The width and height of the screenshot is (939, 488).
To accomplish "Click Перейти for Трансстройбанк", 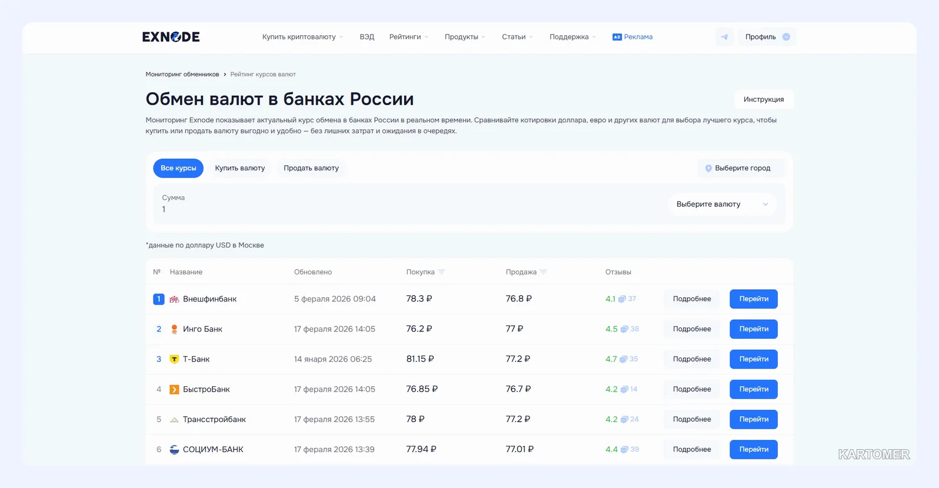I will (754, 419).
